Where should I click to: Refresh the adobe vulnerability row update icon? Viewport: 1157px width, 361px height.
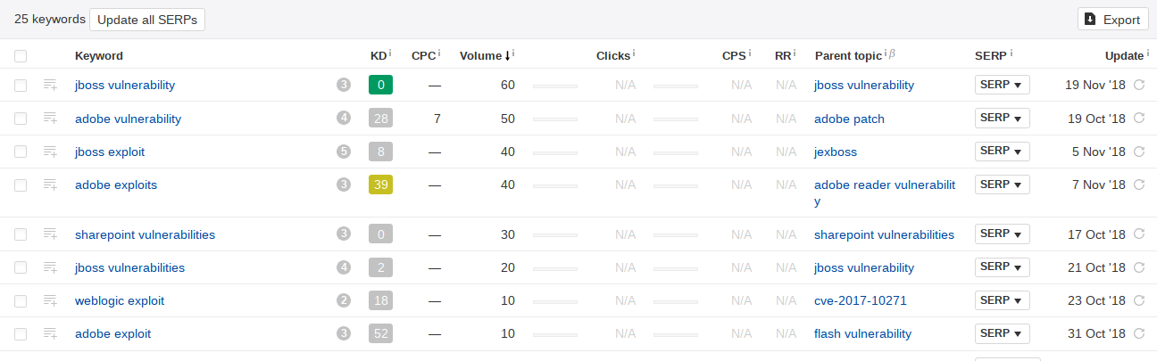pyautogui.click(x=1138, y=118)
